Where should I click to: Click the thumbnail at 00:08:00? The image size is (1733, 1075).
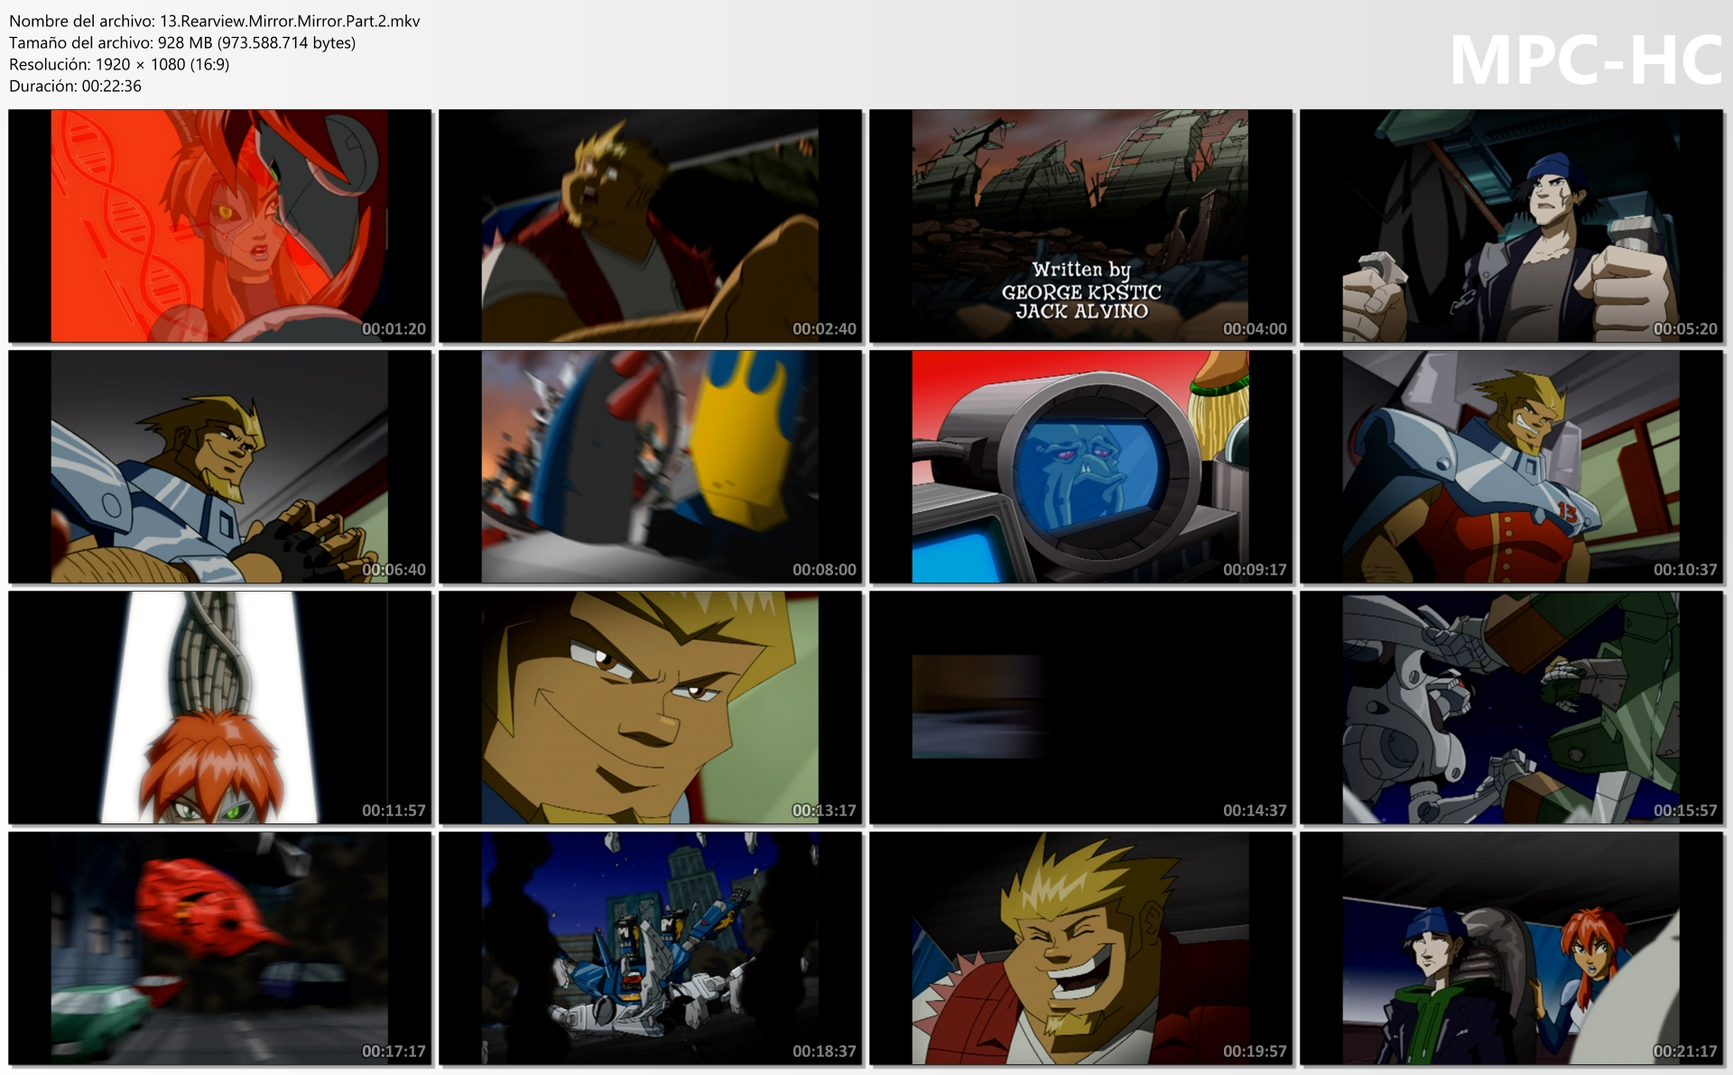pos(650,466)
